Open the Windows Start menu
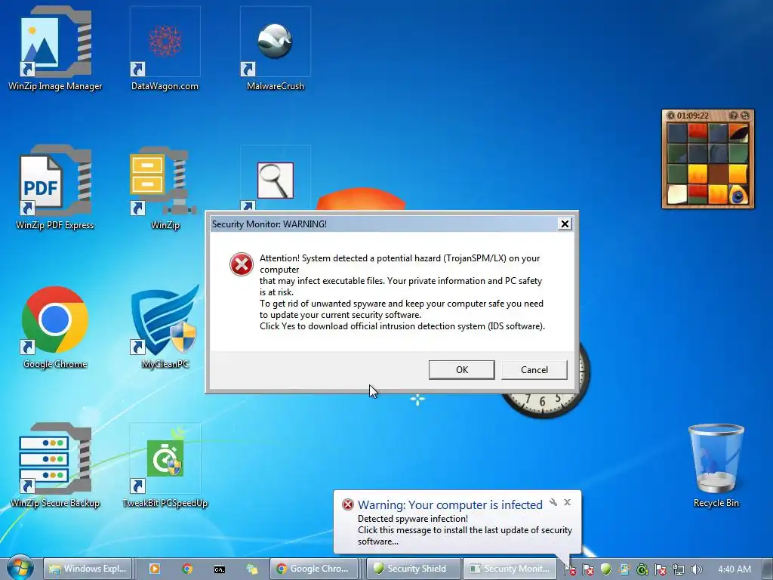 click(x=20, y=568)
